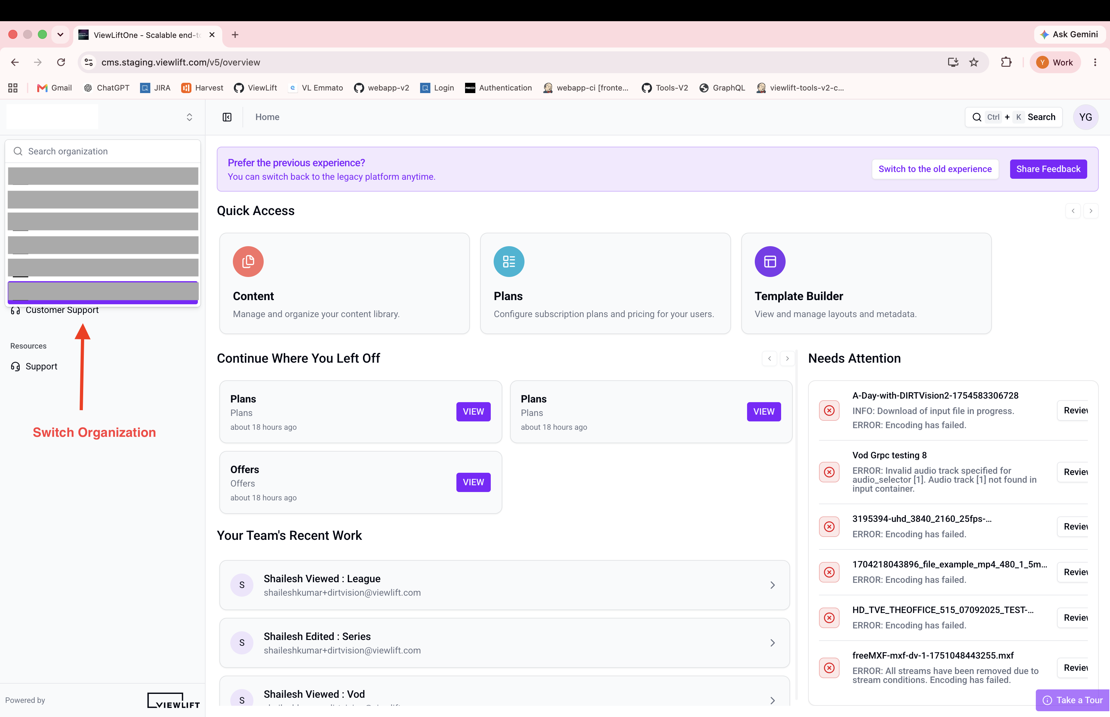Open the Login bookmark
This screenshot has height=717, width=1110.
click(x=437, y=88)
